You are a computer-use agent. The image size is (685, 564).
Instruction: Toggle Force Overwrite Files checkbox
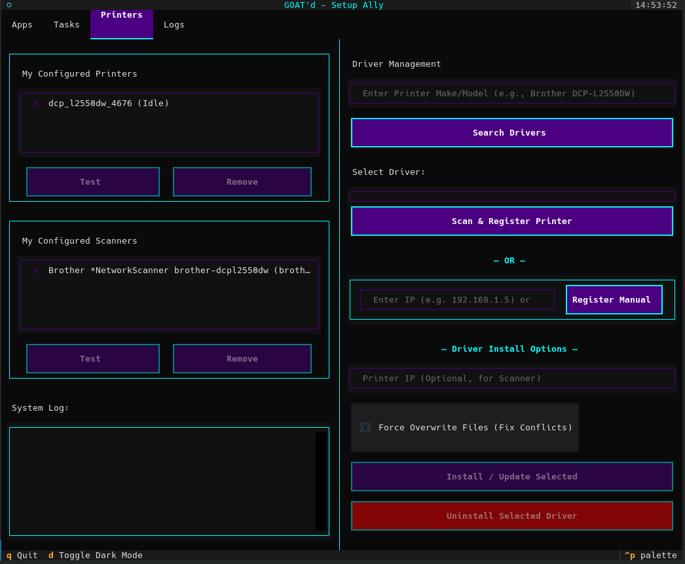point(365,427)
